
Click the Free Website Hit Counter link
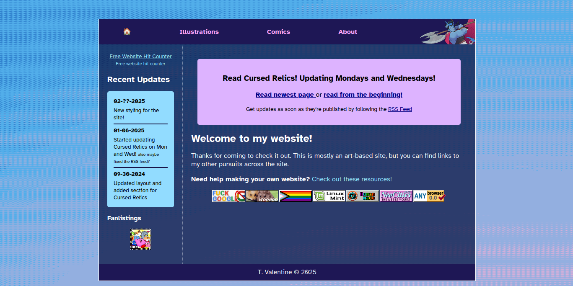pyautogui.click(x=140, y=57)
